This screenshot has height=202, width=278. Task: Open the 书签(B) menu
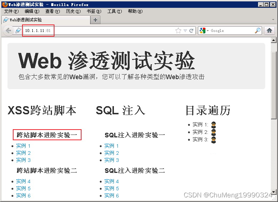pos(94,11)
